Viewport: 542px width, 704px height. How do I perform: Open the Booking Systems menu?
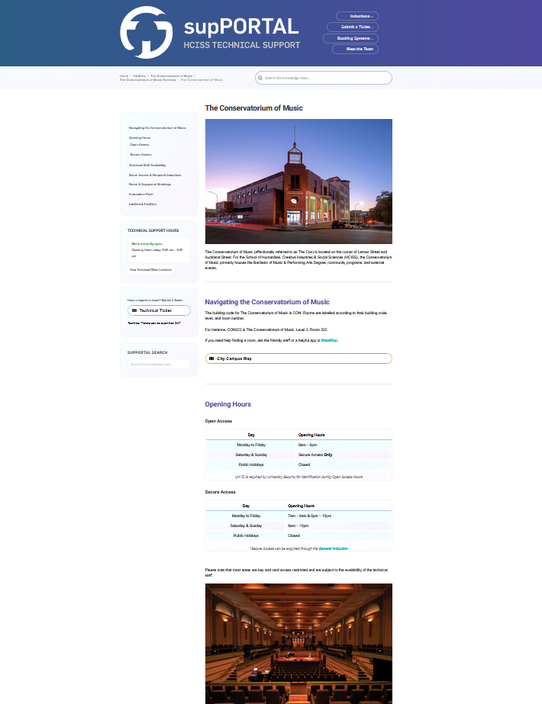(350, 38)
